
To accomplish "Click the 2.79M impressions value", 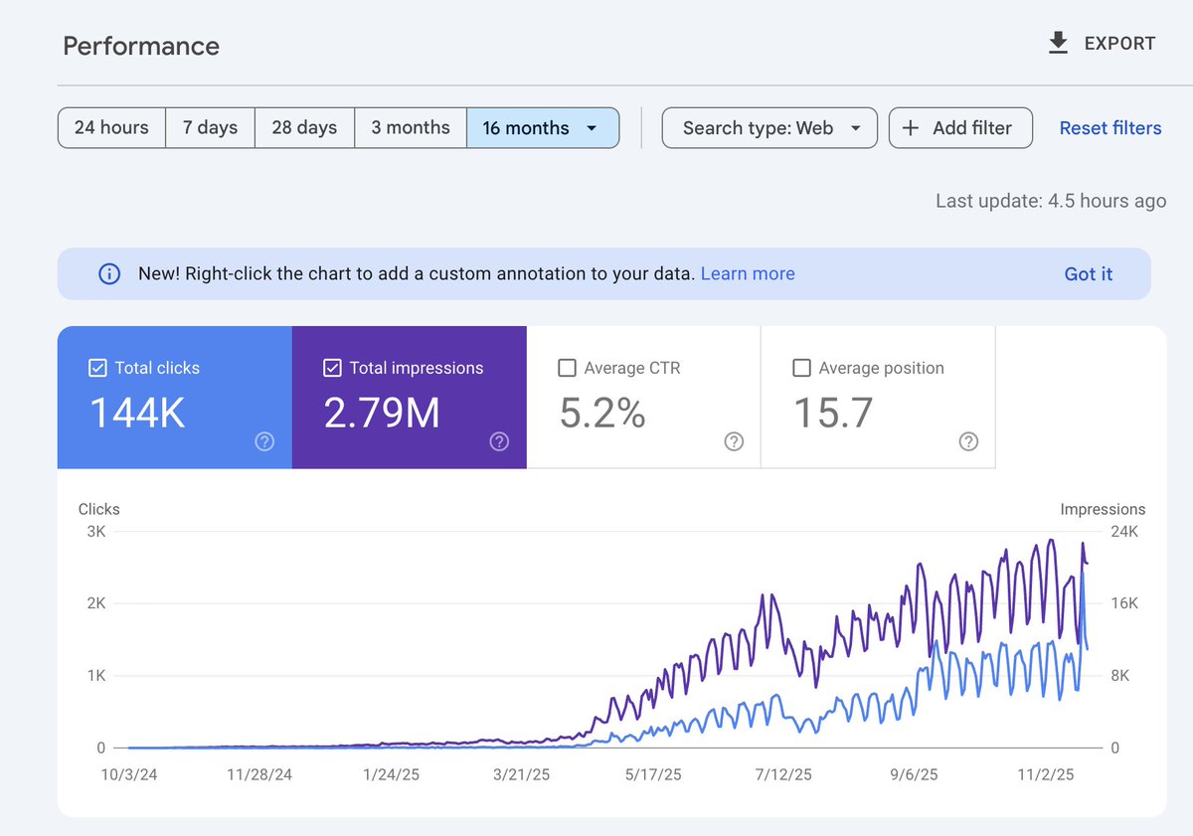I will tap(383, 413).
